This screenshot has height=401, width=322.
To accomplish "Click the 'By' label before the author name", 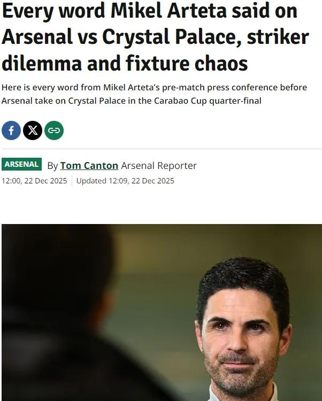I will tap(52, 166).
